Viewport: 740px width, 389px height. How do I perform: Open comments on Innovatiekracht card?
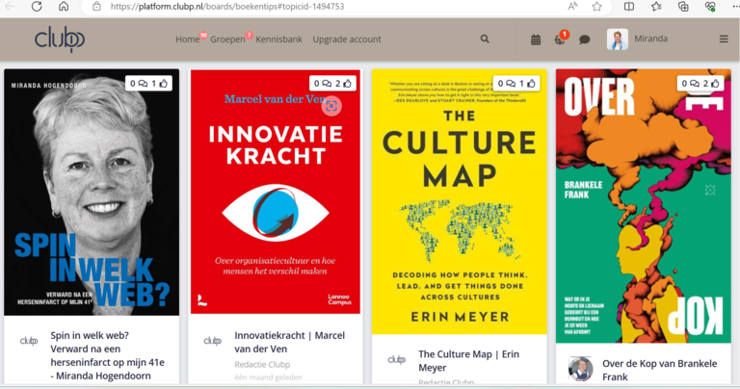327,84
